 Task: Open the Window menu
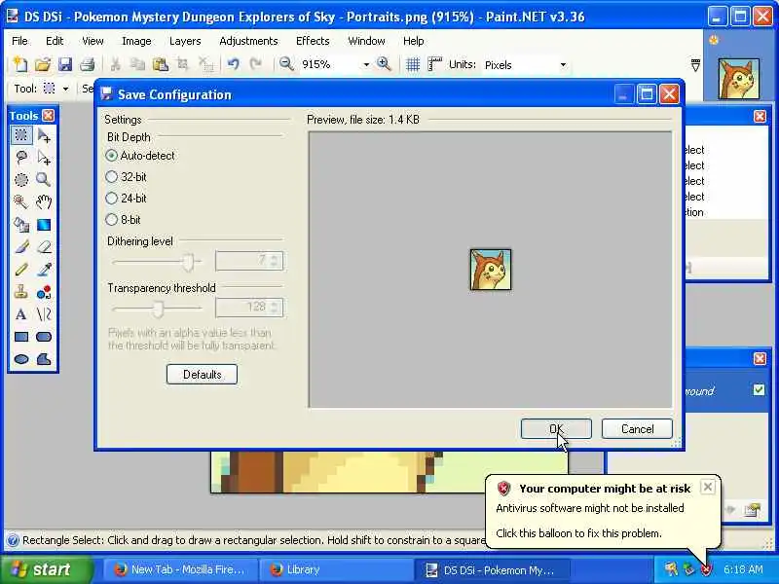coord(367,41)
